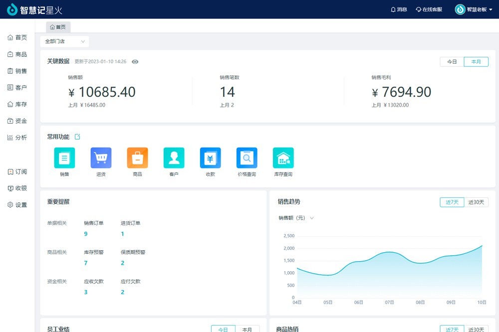This screenshot has height=332, width=499.
Task: Open the 价格查询 search icon
Action: coord(247,158)
